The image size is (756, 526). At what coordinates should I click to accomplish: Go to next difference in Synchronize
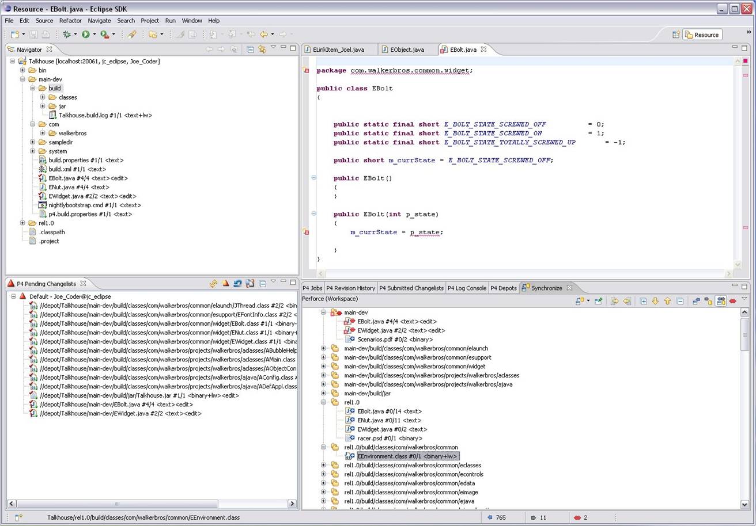[x=655, y=301]
